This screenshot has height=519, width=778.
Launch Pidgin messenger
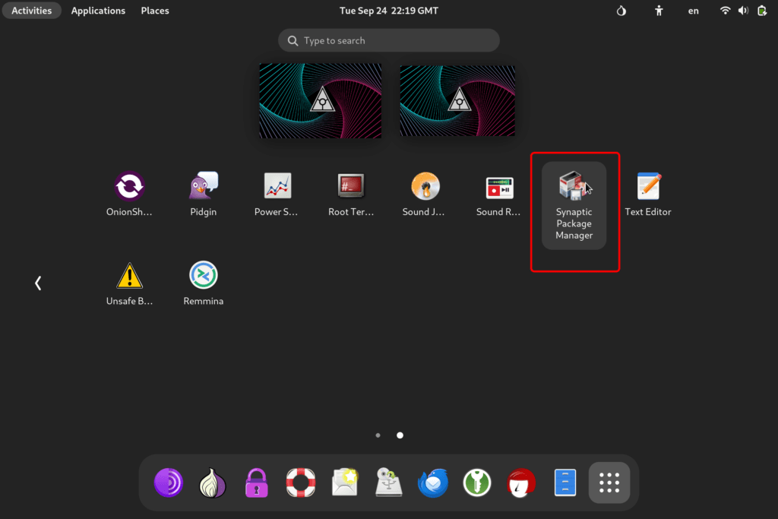pos(204,194)
